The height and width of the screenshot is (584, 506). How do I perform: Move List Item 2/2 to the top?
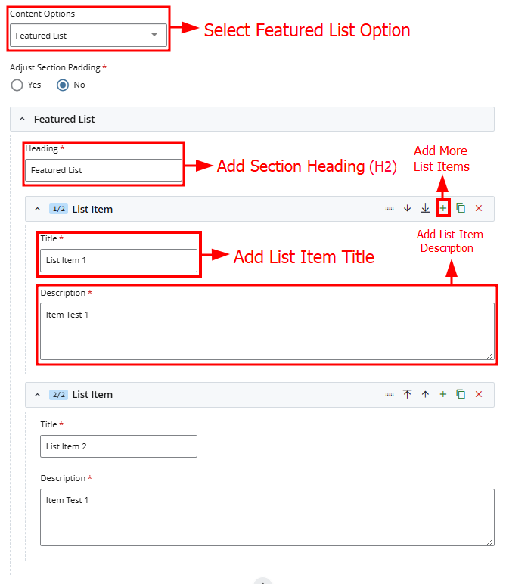pos(407,394)
